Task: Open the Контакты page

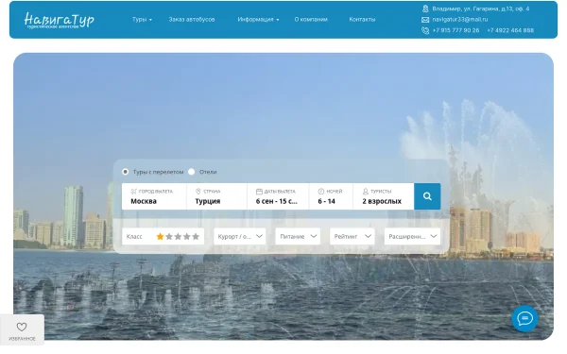Action: [x=362, y=20]
